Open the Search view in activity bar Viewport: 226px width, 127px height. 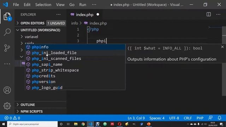[x=7, y=32]
